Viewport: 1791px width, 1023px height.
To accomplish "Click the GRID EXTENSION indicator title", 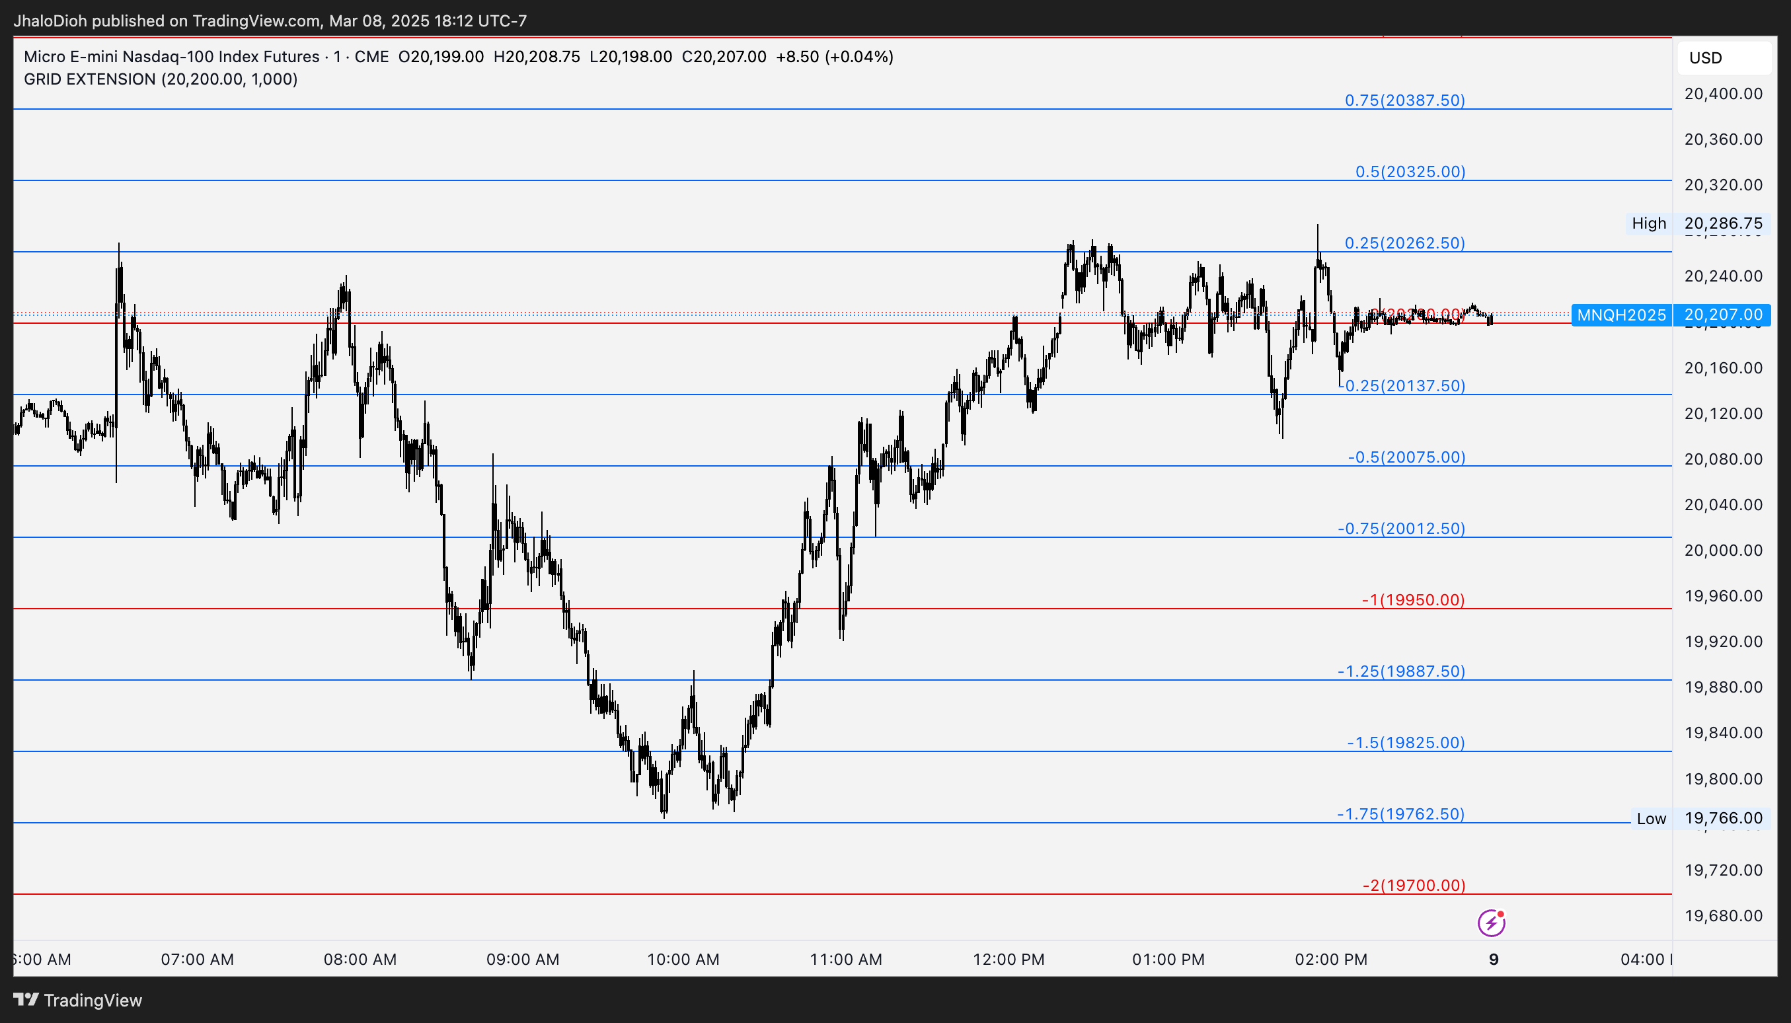I will tap(160, 79).
